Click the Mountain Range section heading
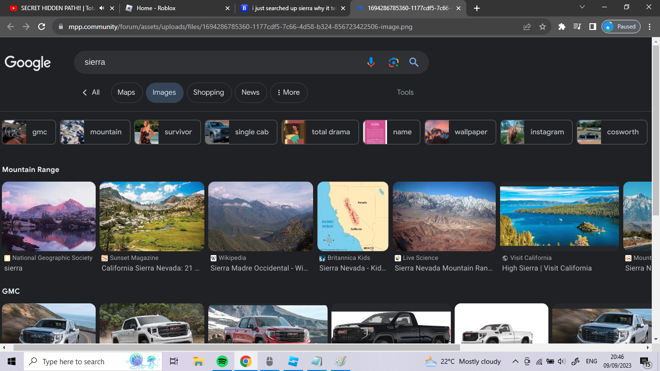Viewport: 660px width, 371px height. [x=30, y=170]
